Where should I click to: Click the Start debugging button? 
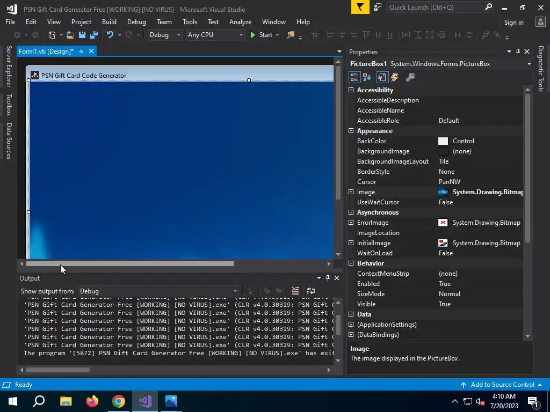pyautogui.click(x=261, y=35)
